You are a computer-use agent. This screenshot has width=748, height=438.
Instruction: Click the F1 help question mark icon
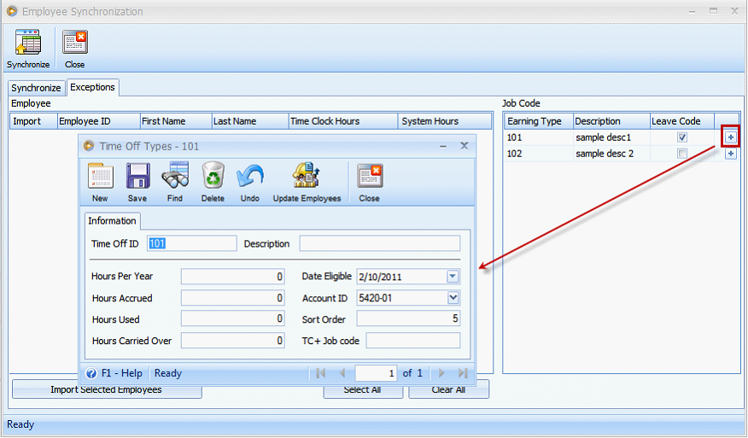(91, 373)
